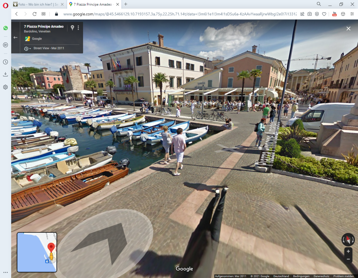Image resolution: width=358 pixels, height=278 pixels.
Task: Open the 'Datenschutz' privacy link
Action: pos(321,276)
